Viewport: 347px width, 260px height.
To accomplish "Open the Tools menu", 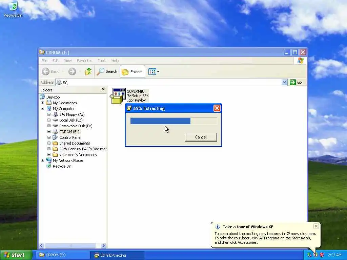I will tap(102, 61).
